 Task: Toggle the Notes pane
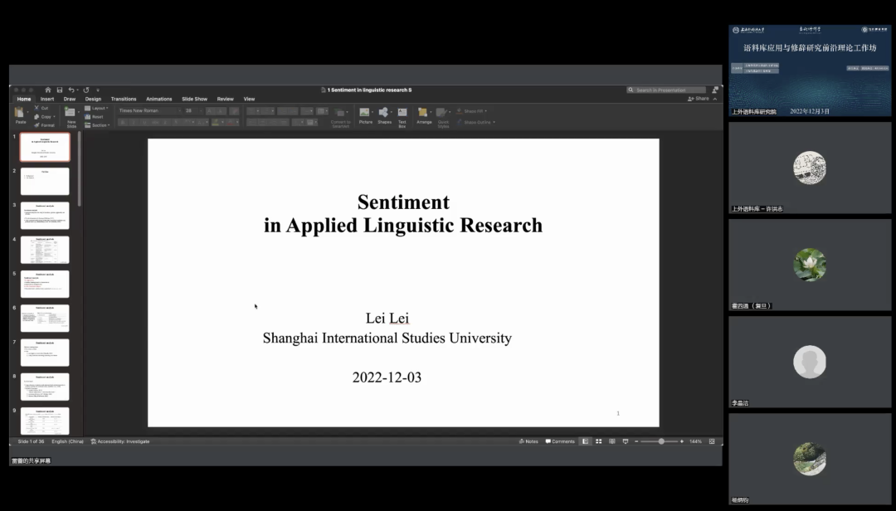click(528, 441)
